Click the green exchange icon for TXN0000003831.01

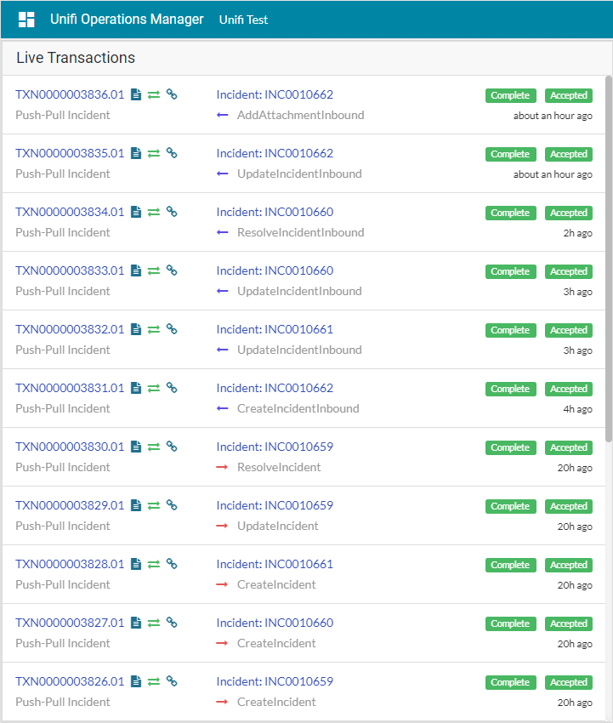(x=154, y=388)
